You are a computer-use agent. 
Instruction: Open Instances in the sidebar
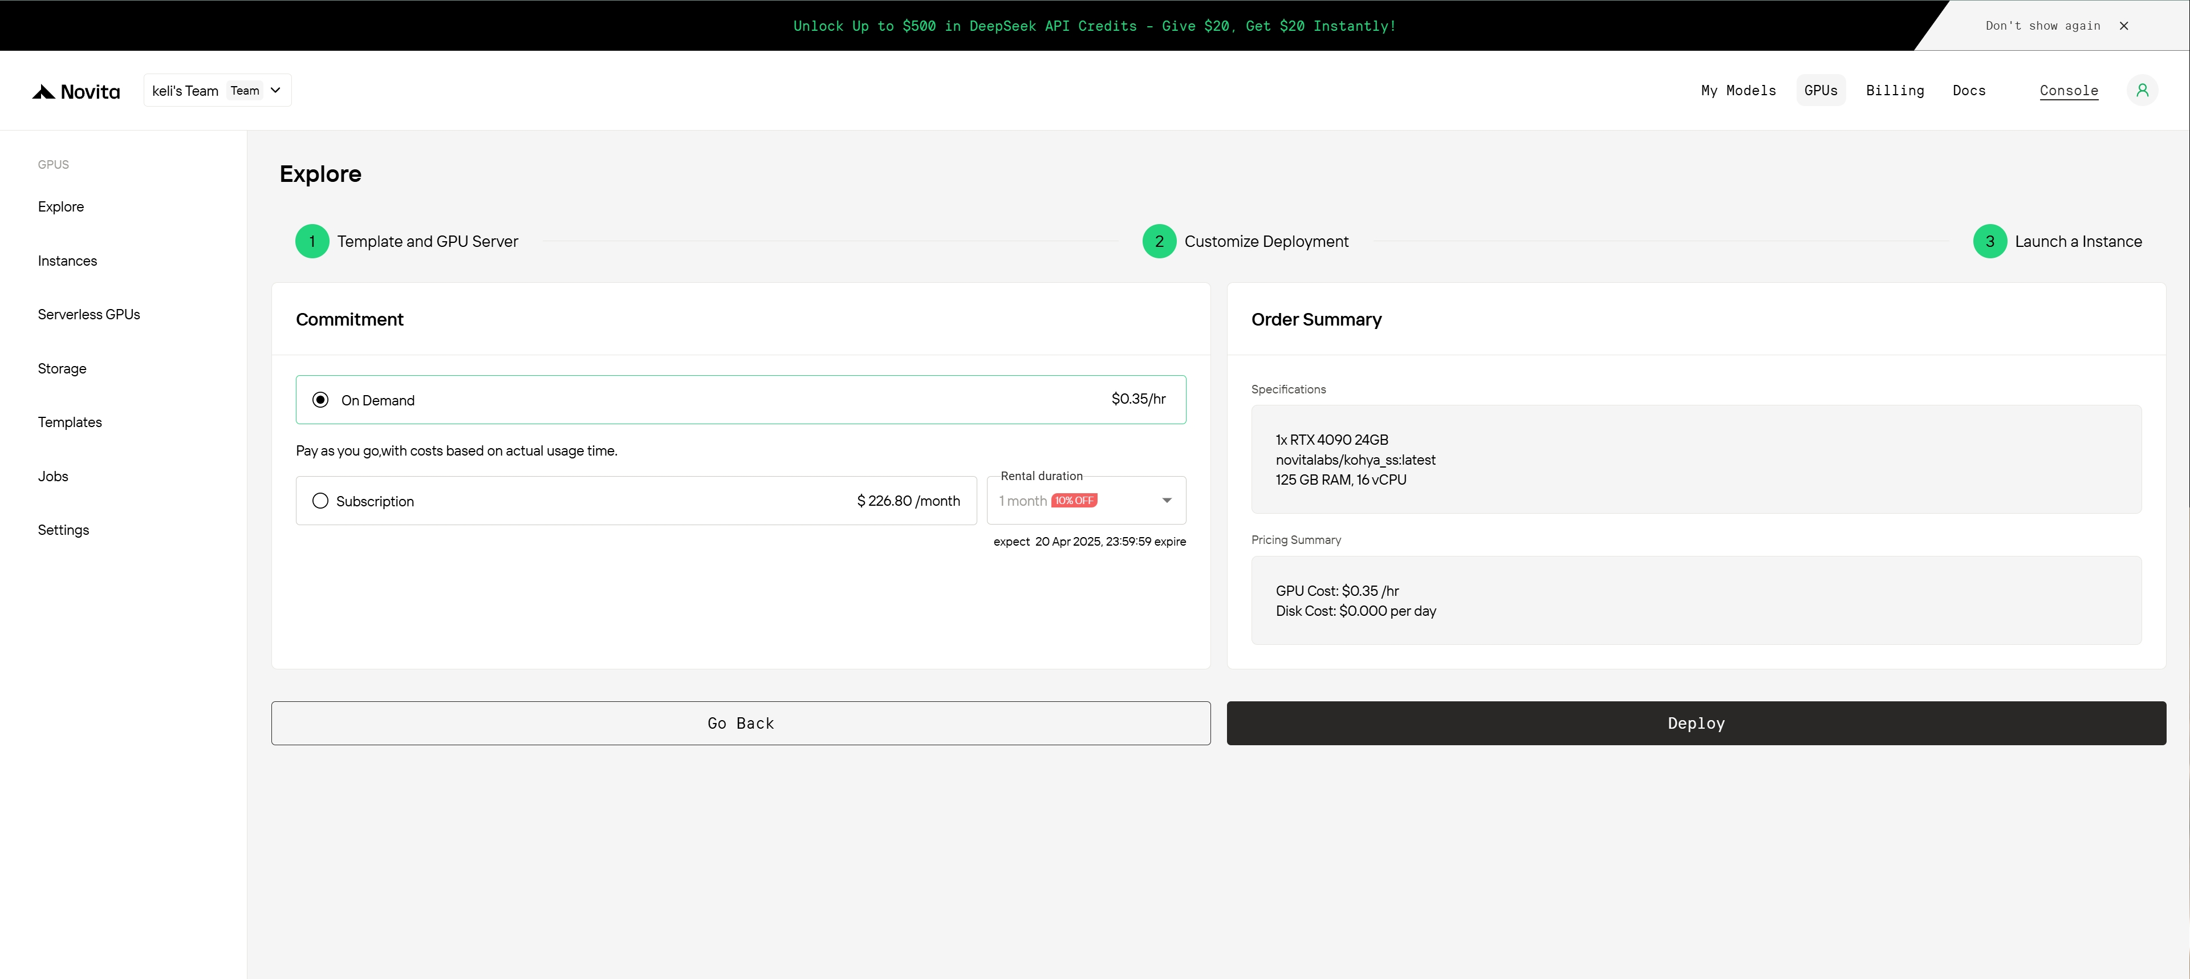click(67, 261)
